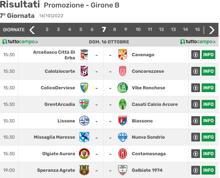Go to previous giornate with left arrow
Screen dimensions: 220x178
pos(32,30)
